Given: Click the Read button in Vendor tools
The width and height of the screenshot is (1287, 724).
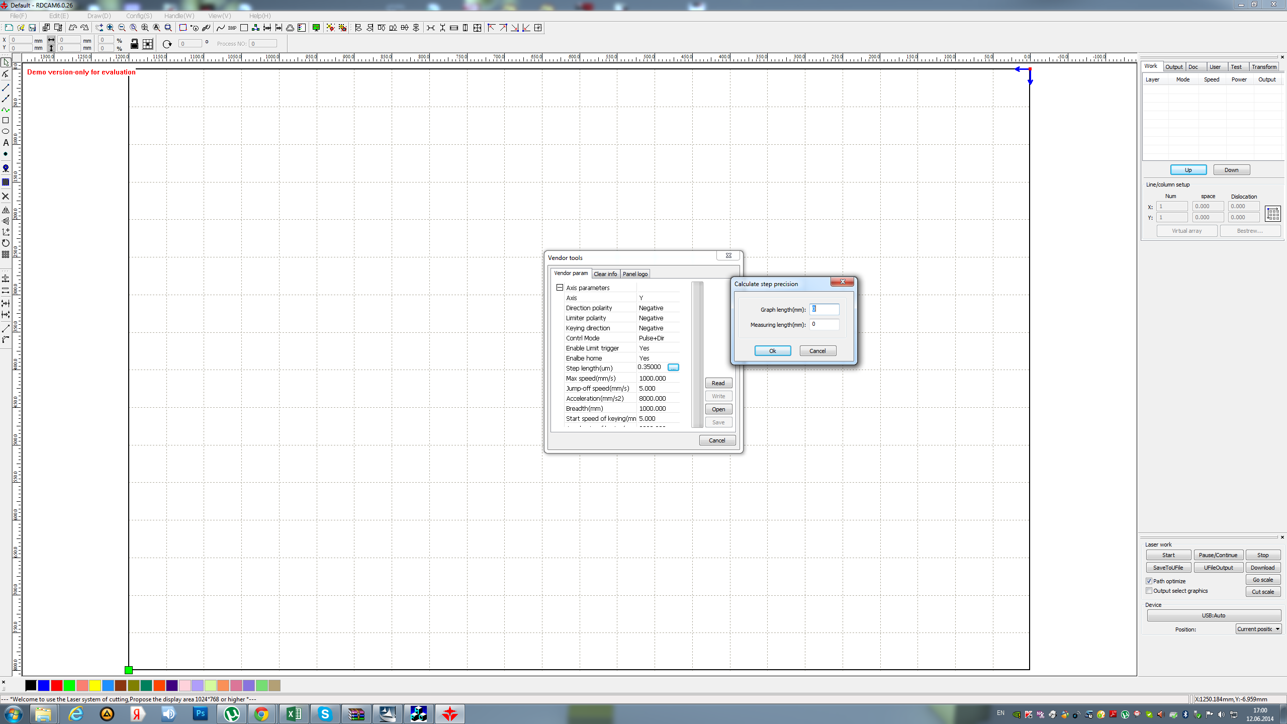Looking at the screenshot, I should click(718, 383).
